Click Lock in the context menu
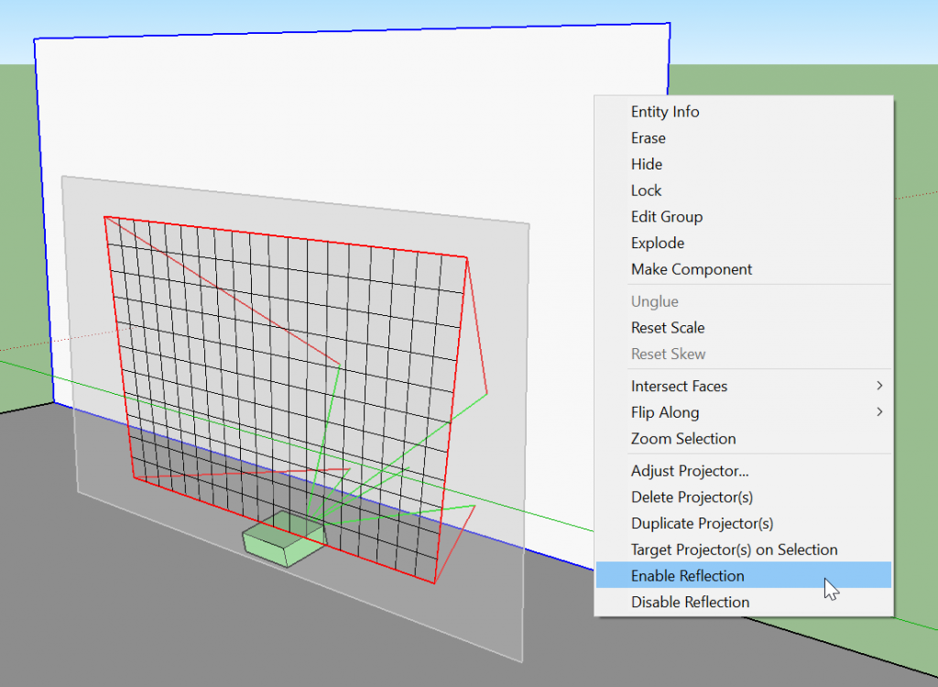This screenshot has height=687, width=938. [x=743, y=191]
